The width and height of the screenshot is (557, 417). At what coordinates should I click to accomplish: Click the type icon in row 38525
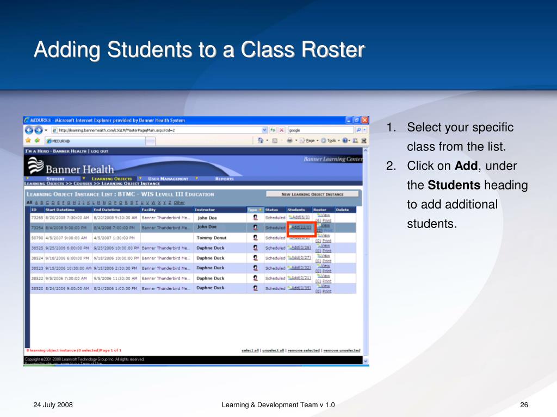tap(255, 248)
